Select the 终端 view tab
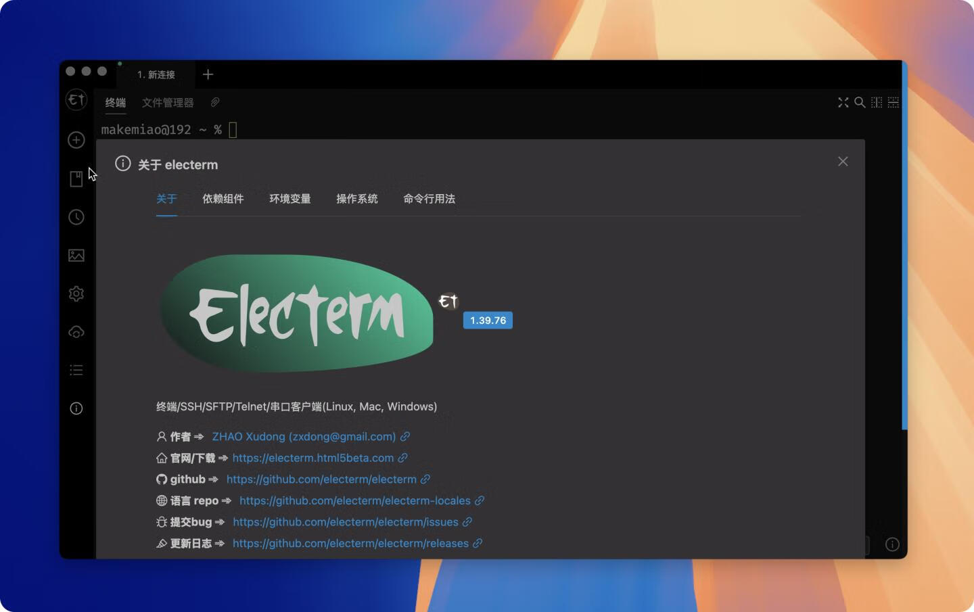974x612 pixels. (x=116, y=103)
